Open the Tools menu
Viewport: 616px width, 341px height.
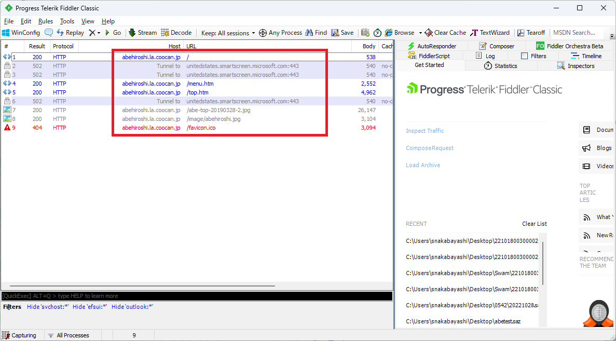coord(67,21)
